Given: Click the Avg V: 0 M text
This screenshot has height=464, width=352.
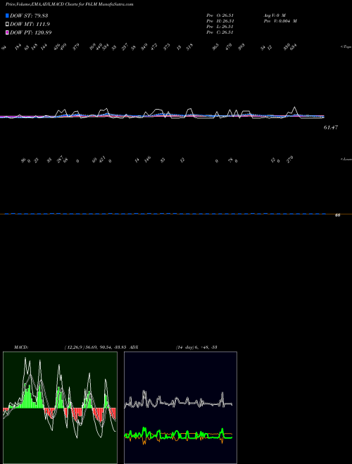Looking at the screenshot, I should pos(275,15).
